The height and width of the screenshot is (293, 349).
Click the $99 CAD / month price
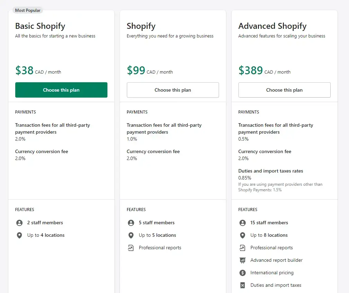(150, 70)
